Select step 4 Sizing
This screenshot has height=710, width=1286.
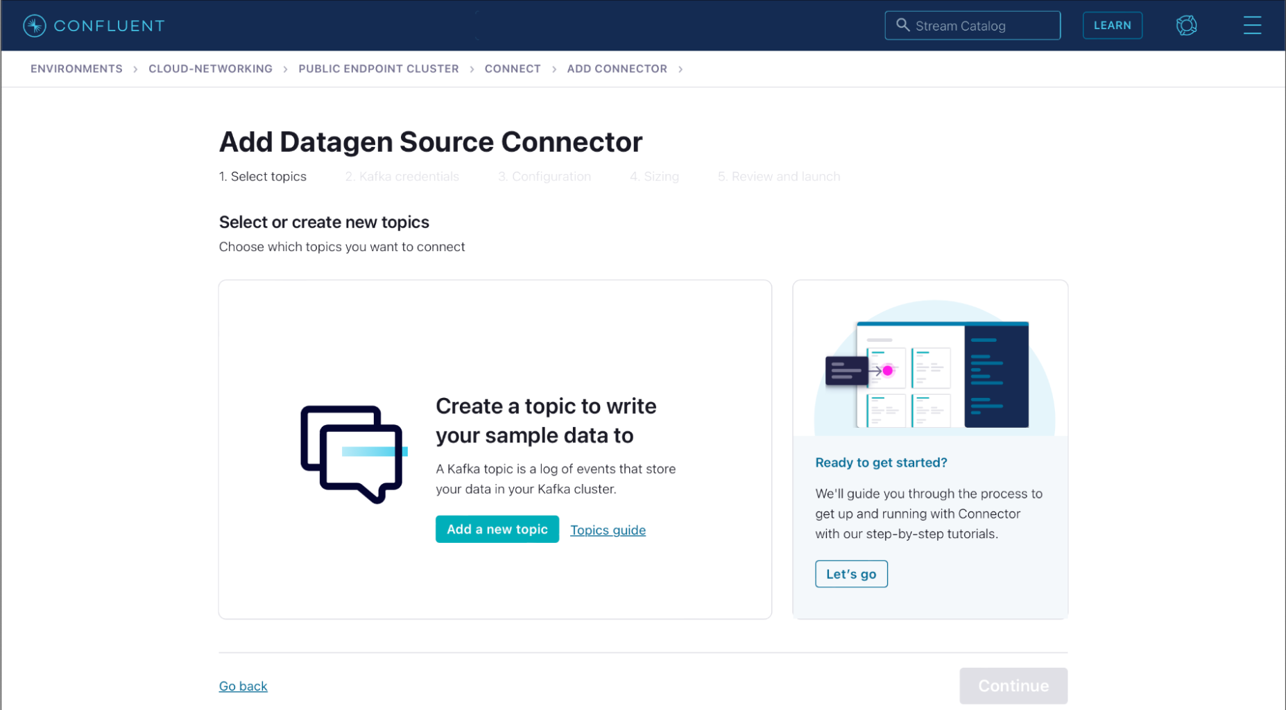(x=654, y=177)
